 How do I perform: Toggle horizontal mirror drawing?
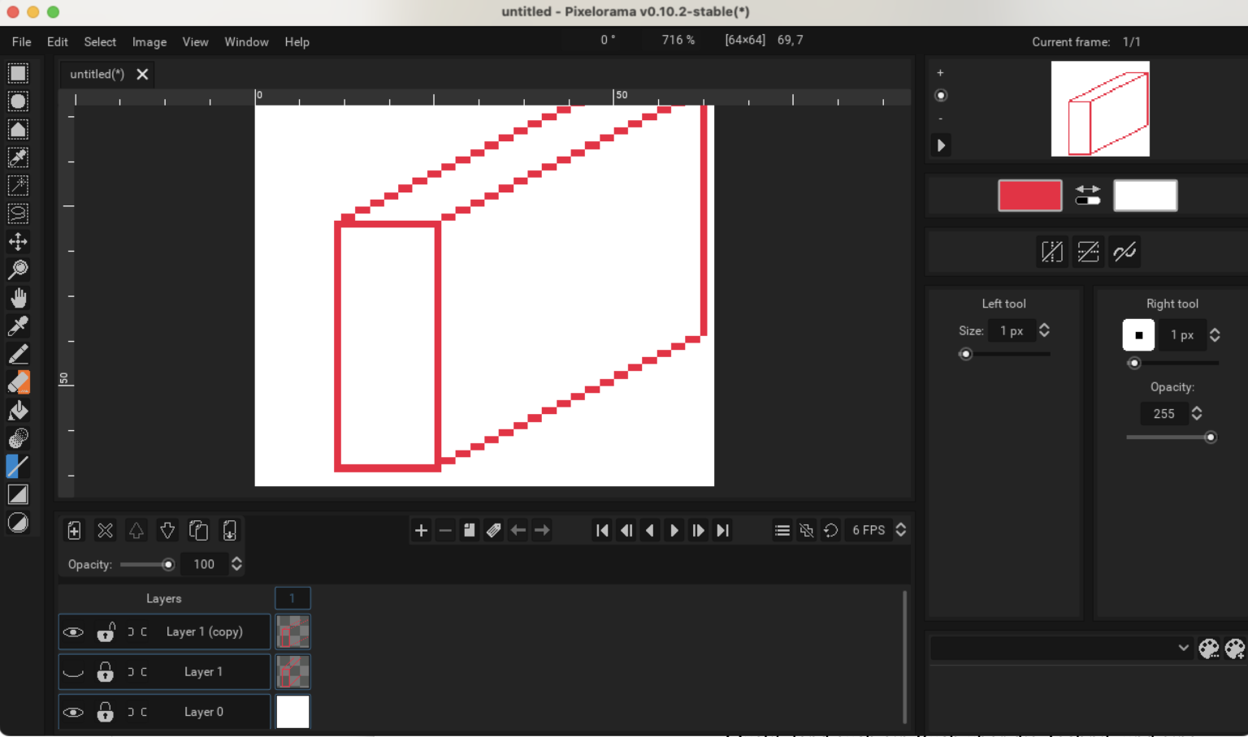(x=1051, y=252)
